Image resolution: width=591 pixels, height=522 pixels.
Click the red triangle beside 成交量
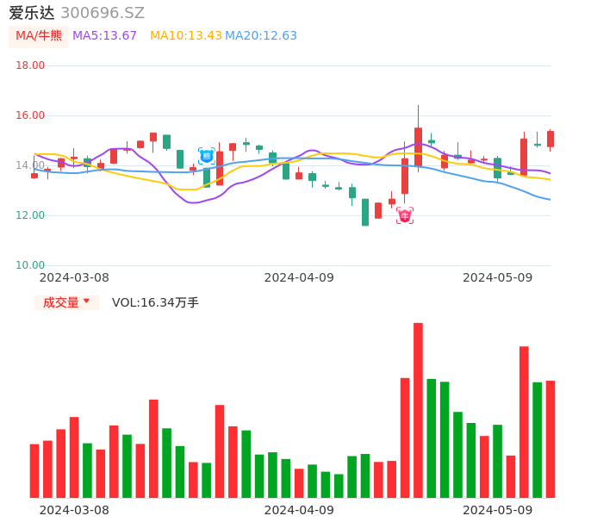[x=86, y=301]
